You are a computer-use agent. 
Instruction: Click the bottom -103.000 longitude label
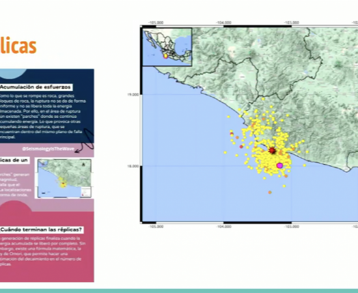[292, 227]
